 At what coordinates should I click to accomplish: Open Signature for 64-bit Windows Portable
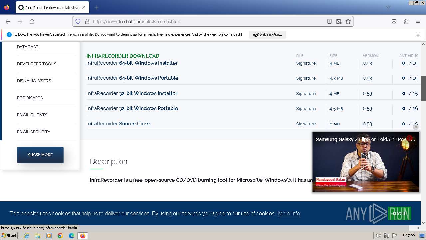click(306, 78)
